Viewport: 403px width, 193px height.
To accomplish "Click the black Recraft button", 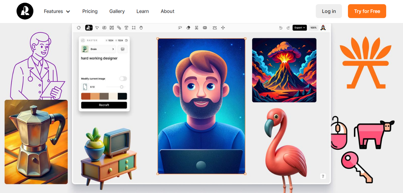I will tap(104, 105).
